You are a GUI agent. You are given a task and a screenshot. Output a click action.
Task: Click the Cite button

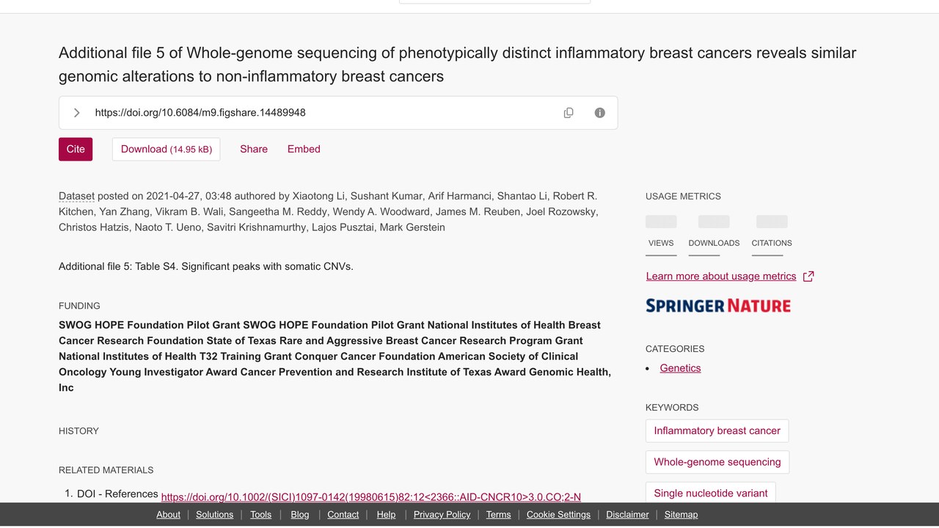(76, 149)
